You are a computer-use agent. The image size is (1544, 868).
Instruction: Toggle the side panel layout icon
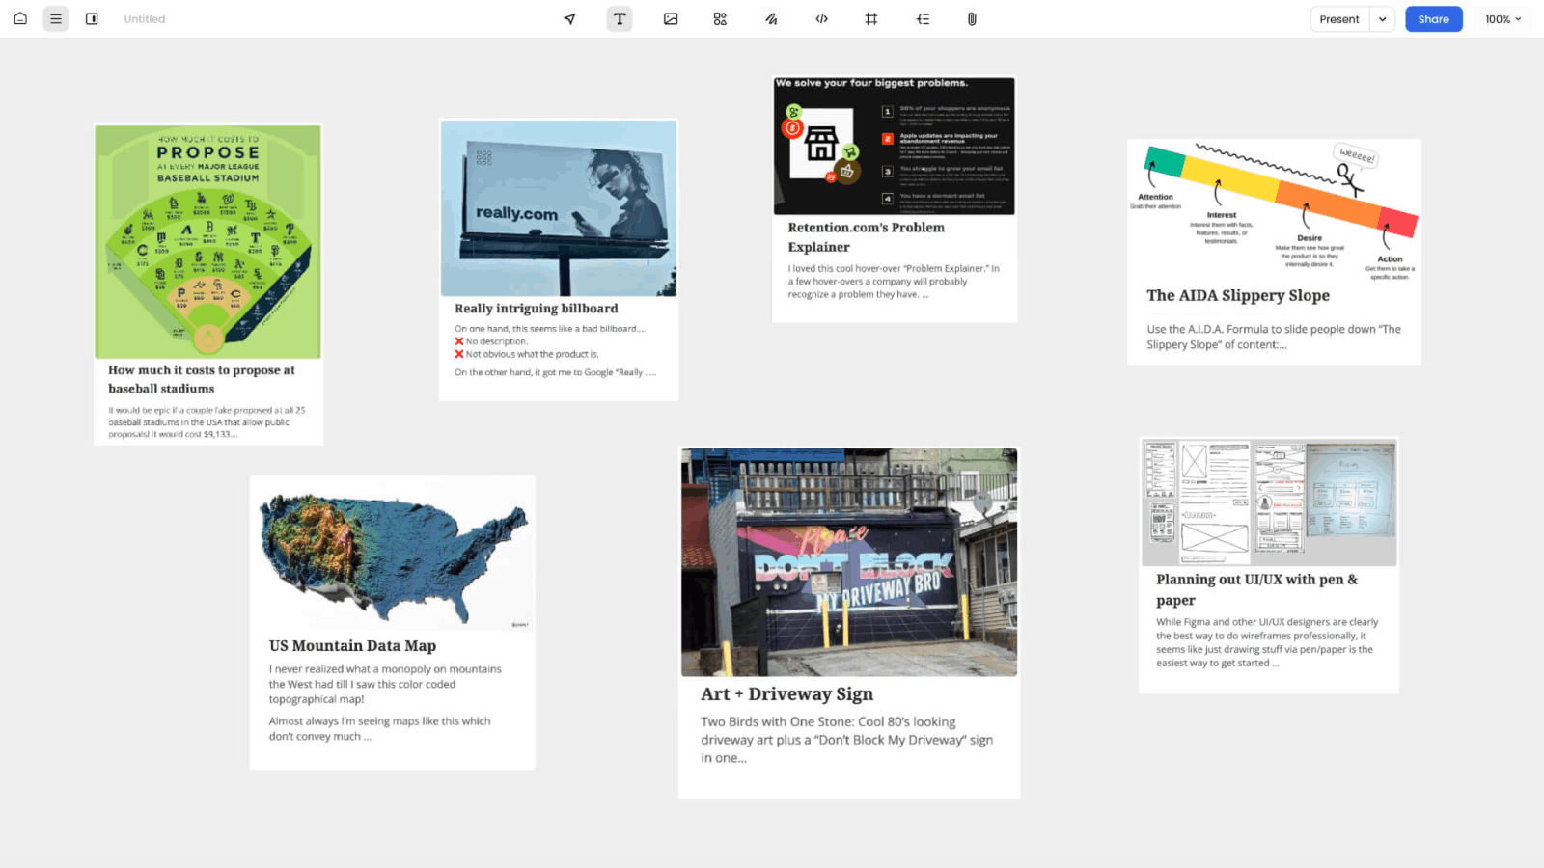[x=92, y=19]
